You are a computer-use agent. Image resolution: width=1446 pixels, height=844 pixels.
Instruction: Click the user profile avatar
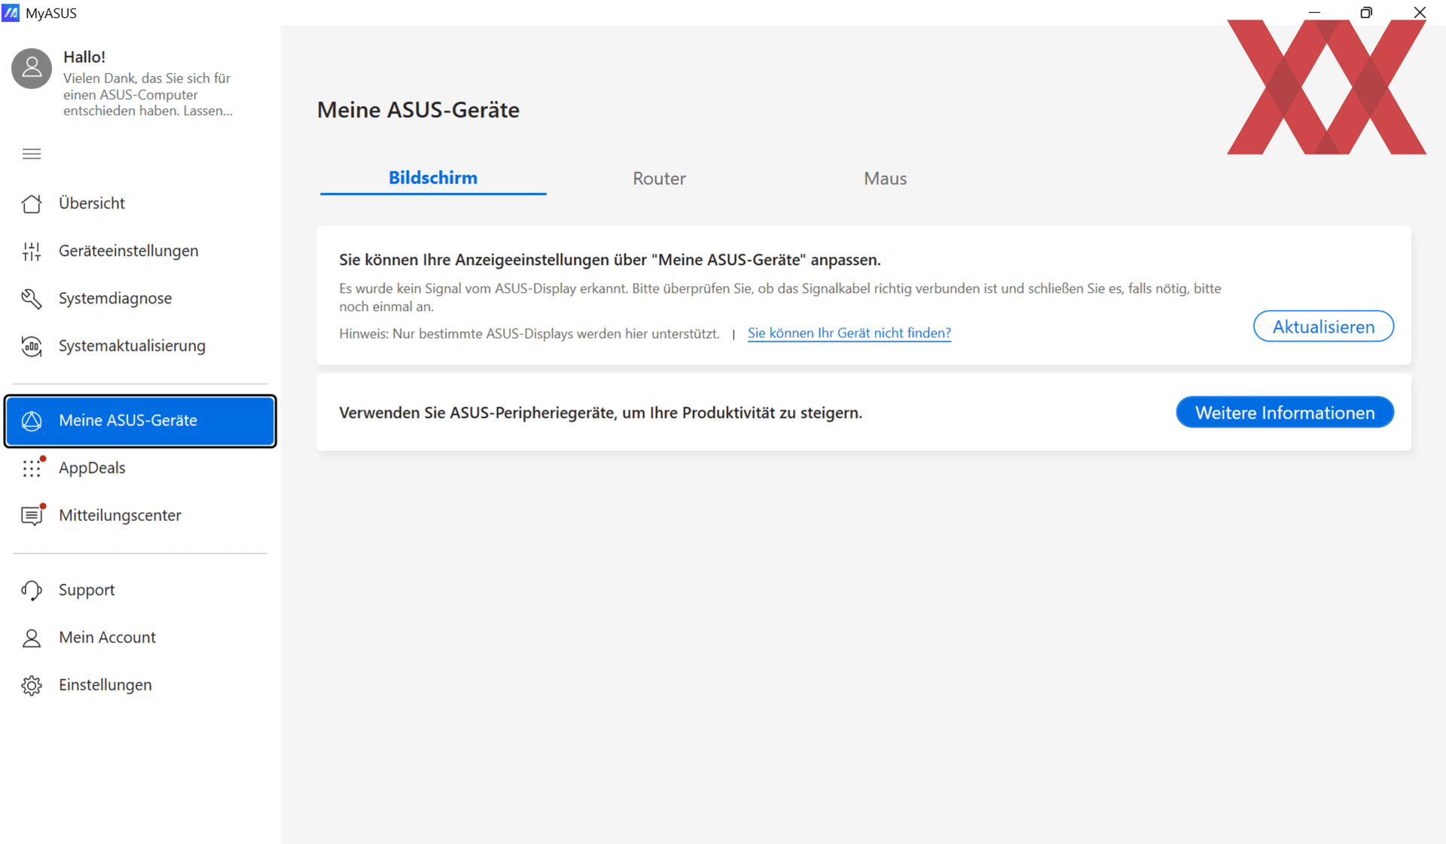pos(32,69)
